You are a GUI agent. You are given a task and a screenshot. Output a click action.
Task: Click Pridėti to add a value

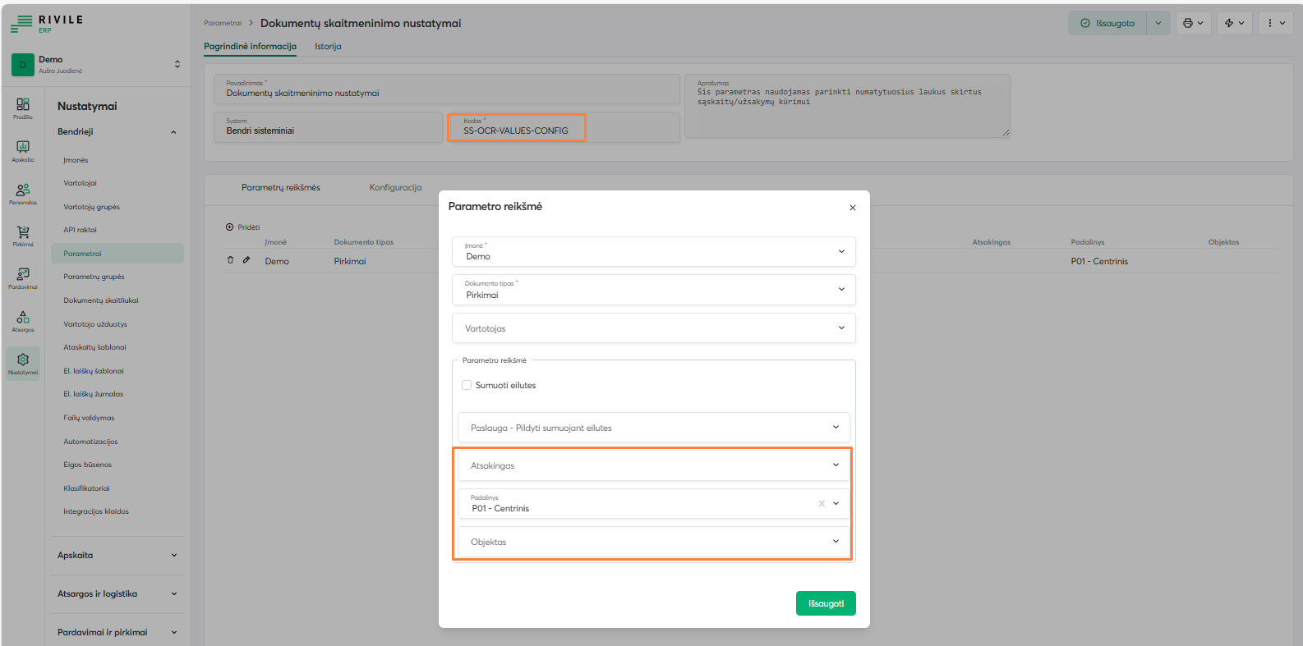pos(243,227)
